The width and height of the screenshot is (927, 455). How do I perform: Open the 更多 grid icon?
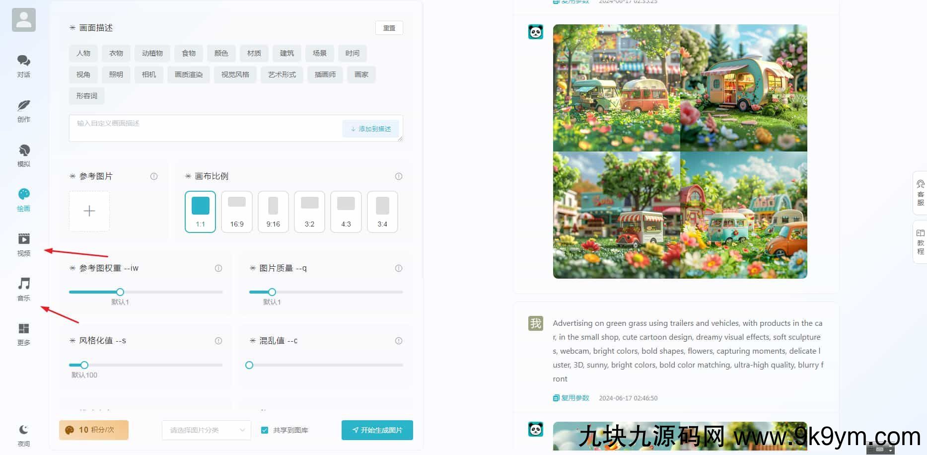pyautogui.click(x=24, y=329)
